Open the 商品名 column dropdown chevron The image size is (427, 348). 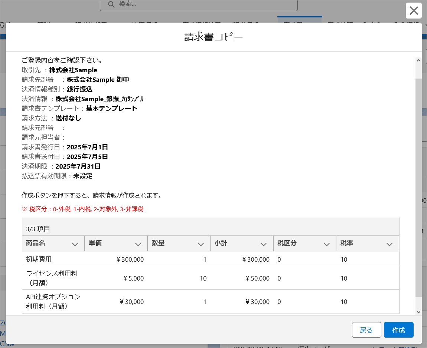coord(75,244)
